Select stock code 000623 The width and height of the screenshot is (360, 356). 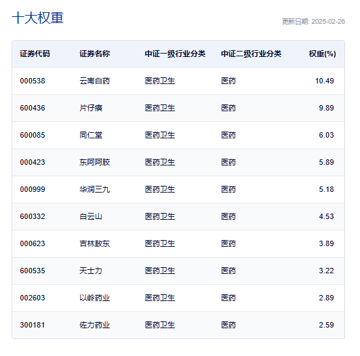coord(33,243)
